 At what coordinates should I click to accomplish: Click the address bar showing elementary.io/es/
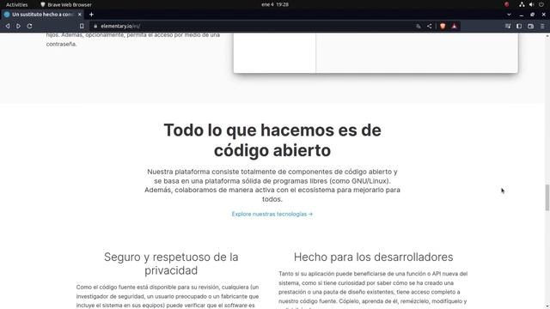pos(253,26)
